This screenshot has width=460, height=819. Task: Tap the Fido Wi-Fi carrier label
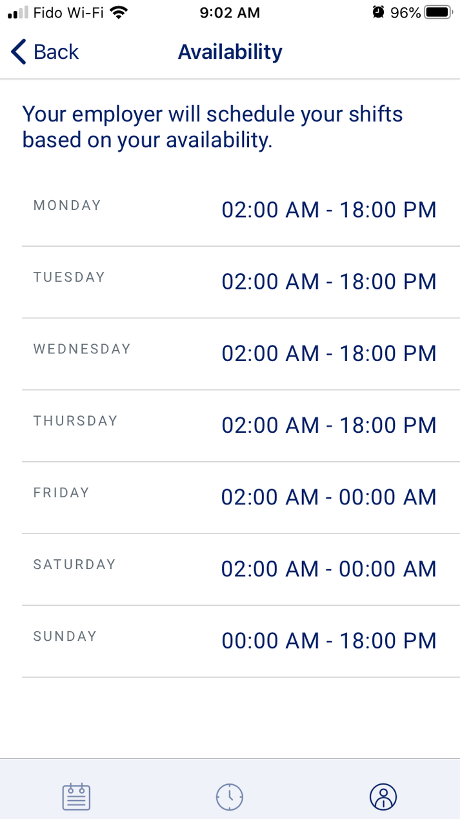point(66,12)
